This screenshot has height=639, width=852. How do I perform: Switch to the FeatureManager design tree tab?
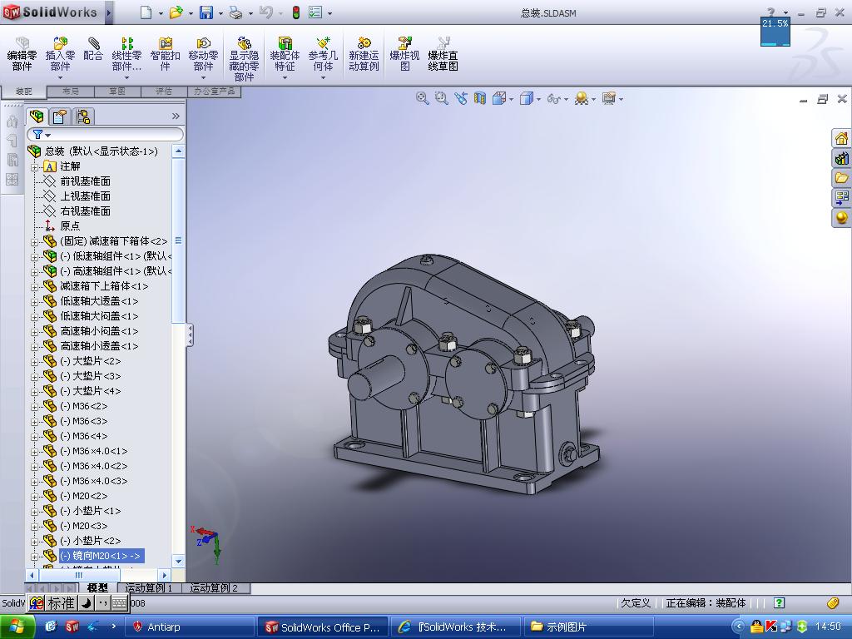click(x=37, y=116)
